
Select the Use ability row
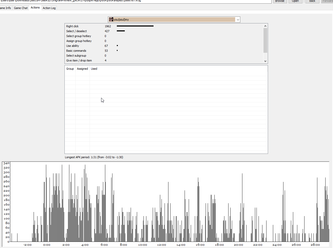(164, 46)
